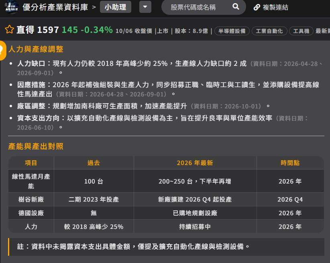Screen dimensions: 330x263
Task: Click the 產能與產出對照 heading
Action: 36,146
